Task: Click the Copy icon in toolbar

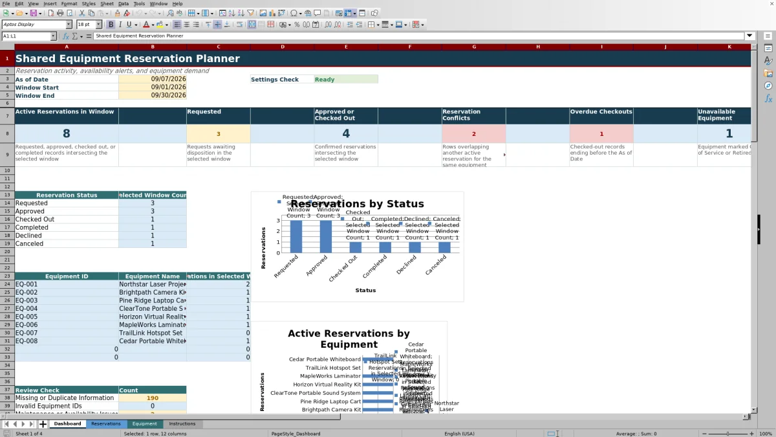Action: pos(91,13)
